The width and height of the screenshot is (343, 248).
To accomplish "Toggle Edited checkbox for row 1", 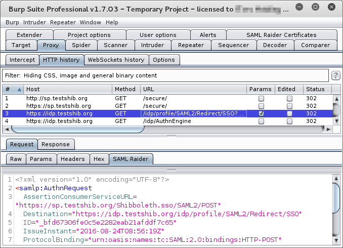I will (289, 99).
